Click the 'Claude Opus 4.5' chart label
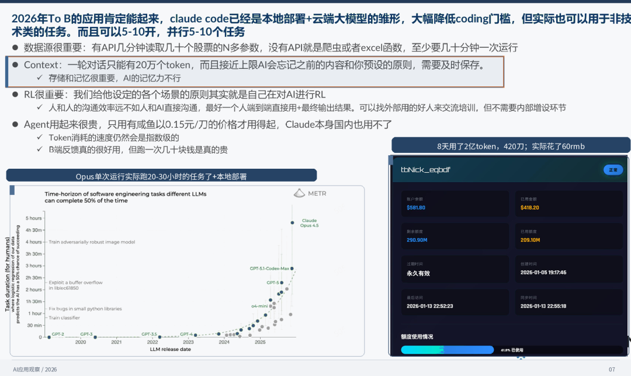The height and width of the screenshot is (376, 631). [x=309, y=223]
